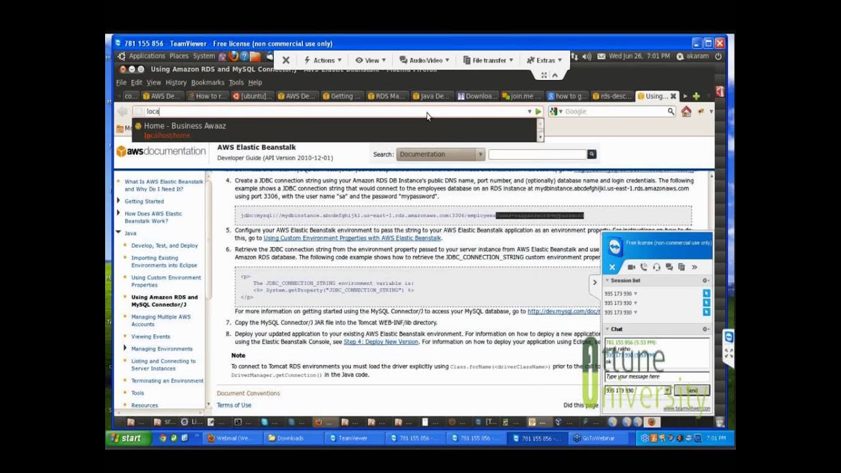The width and height of the screenshot is (841, 473).
Task: Open the View dropdown in TeamViewer toolbar
Action: coord(371,60)
